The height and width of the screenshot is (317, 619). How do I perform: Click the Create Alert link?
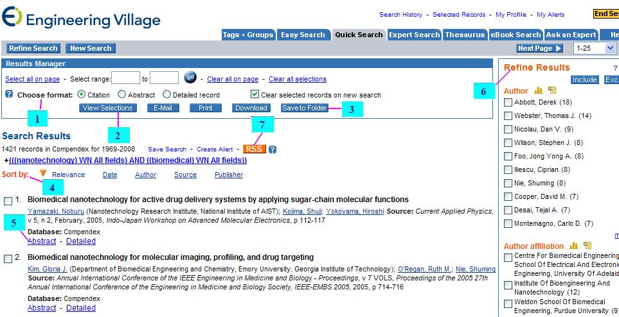[x=215, y=150]
